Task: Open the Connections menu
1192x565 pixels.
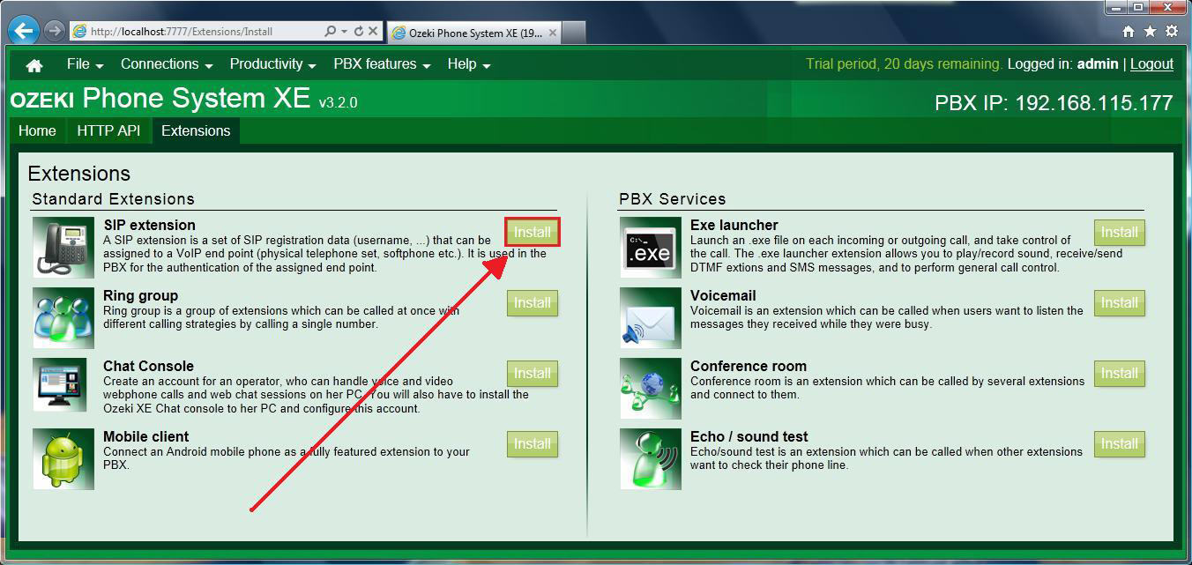Action: (x=167, y=64)
